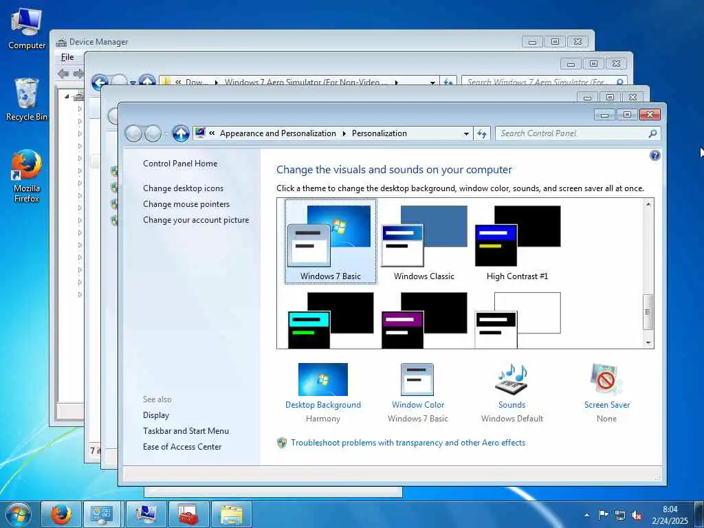Screen dimensions: 704x528
Task: Click the Device Manager title bar icon
Action: [x=61, y=42]
